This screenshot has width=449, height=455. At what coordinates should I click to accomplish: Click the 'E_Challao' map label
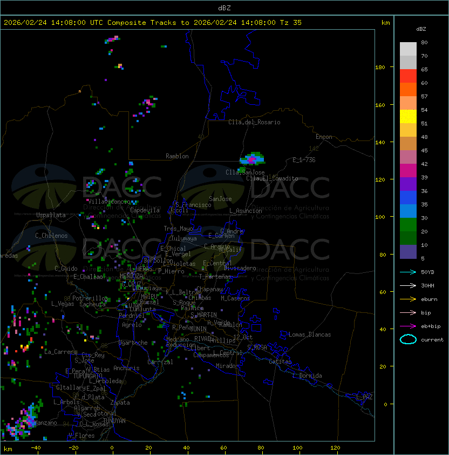pyautogui.click(x=88, y=277)
